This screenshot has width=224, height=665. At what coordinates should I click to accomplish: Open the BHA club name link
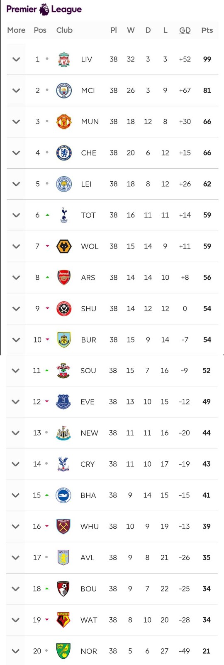88,495
